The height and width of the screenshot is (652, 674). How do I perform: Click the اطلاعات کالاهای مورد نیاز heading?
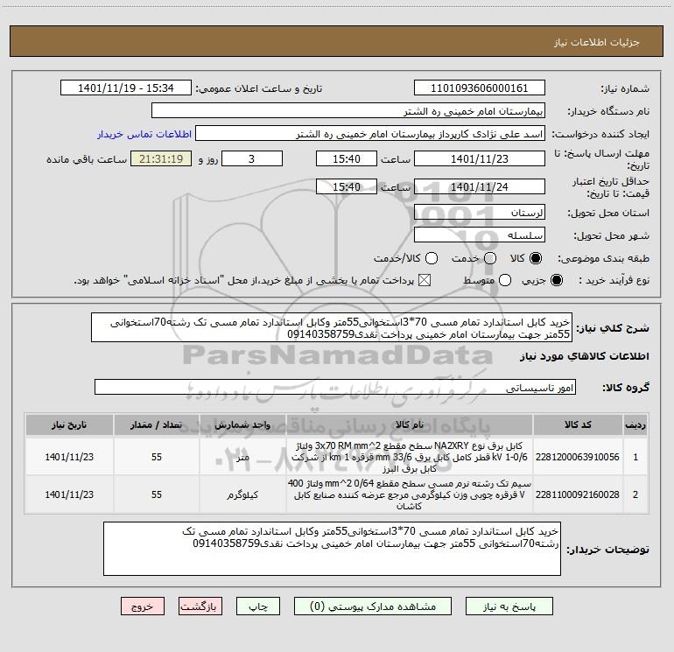point(584,356)
